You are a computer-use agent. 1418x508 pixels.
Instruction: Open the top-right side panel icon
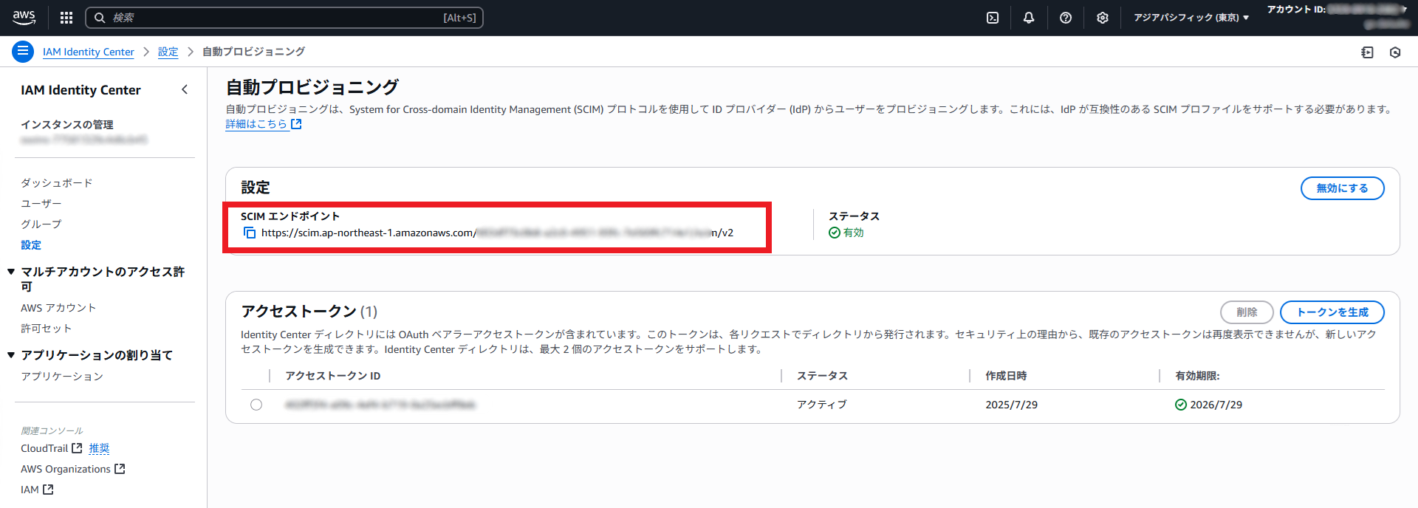pos(1367,52)
